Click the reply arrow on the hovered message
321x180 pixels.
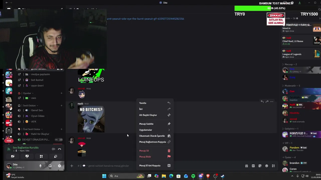tap(262, 101)
